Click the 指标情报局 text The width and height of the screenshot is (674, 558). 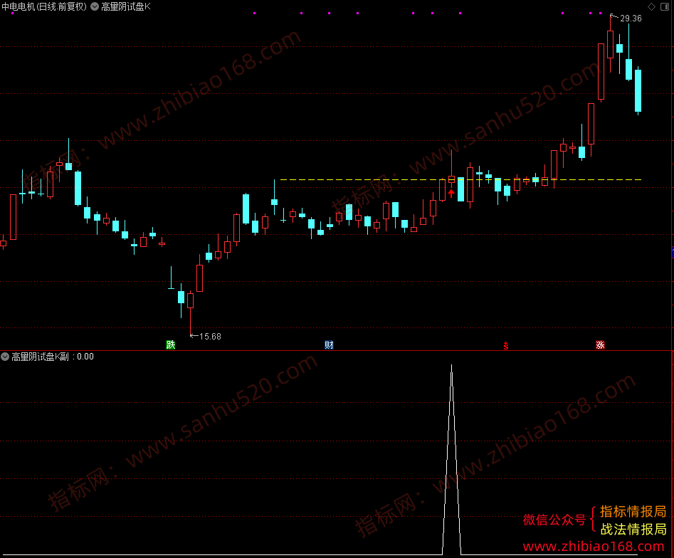click(633, 511)
